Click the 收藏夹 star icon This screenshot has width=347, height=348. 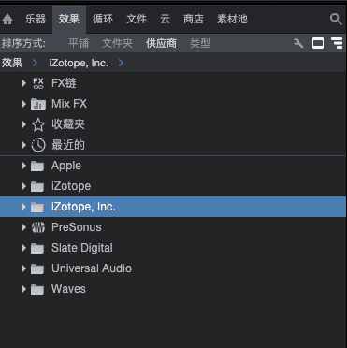click(38, 124)
